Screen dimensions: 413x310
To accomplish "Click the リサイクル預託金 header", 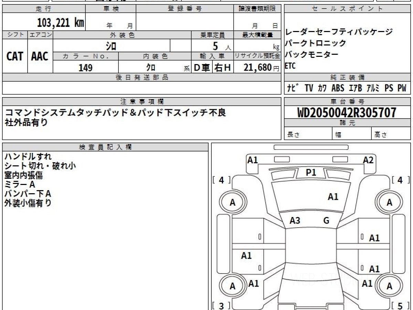I will pyautogui.click(x=257, y=56).
